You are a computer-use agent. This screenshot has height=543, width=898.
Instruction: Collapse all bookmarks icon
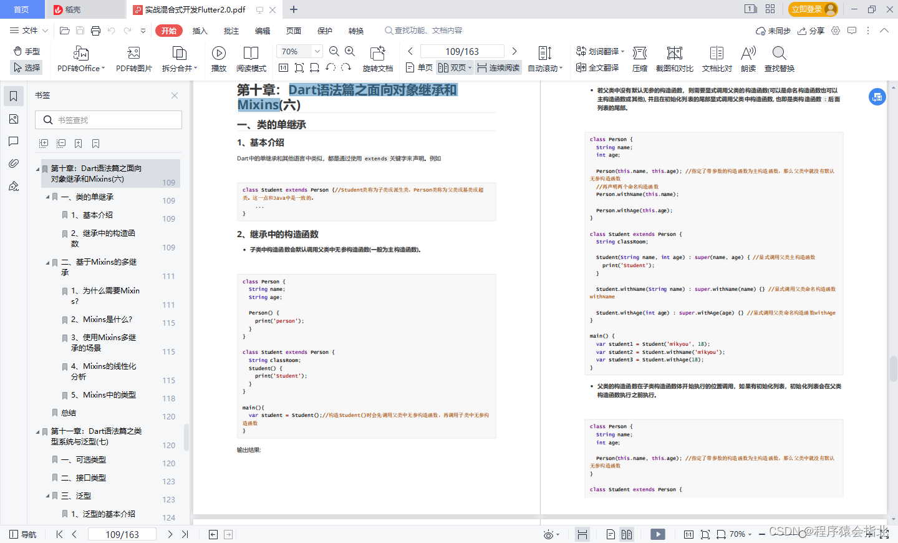point(61,144)
